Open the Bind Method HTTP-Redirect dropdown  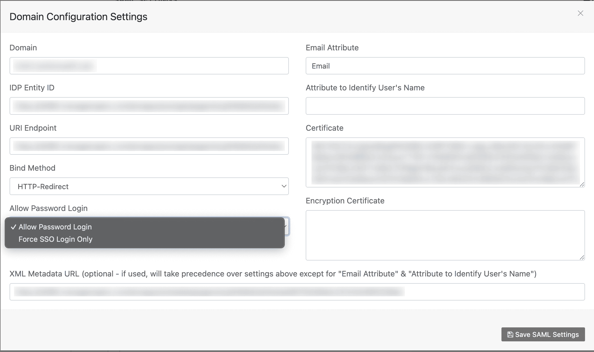[149, 186]
